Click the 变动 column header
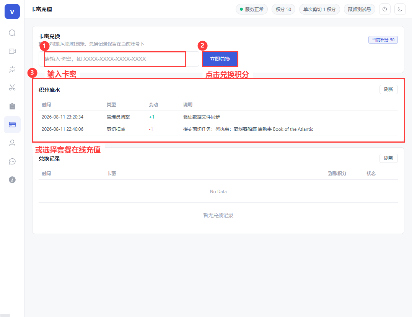 [x=153, y=104]
